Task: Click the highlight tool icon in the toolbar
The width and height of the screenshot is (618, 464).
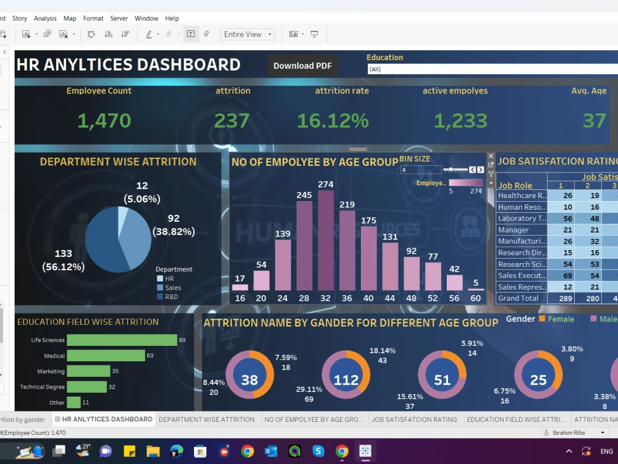Action: click(x=148, y=34)
